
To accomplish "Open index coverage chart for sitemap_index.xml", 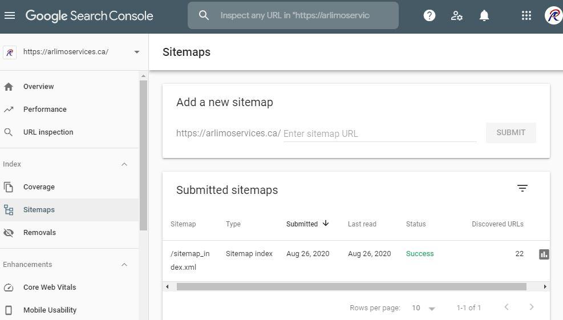I will point(544,254).
